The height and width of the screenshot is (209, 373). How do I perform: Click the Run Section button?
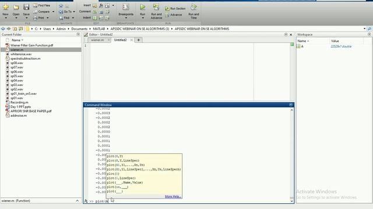[x=175, y=9]
